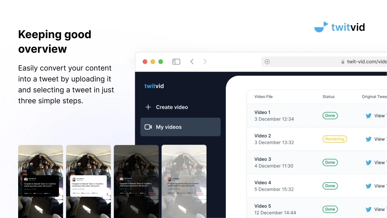Select the Video 1 title text
Screen dimensions: 387x218
pos(262,112)
